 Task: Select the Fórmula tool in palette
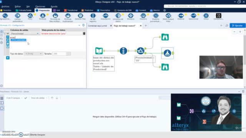pyautogui.click(x=43, y=16)
